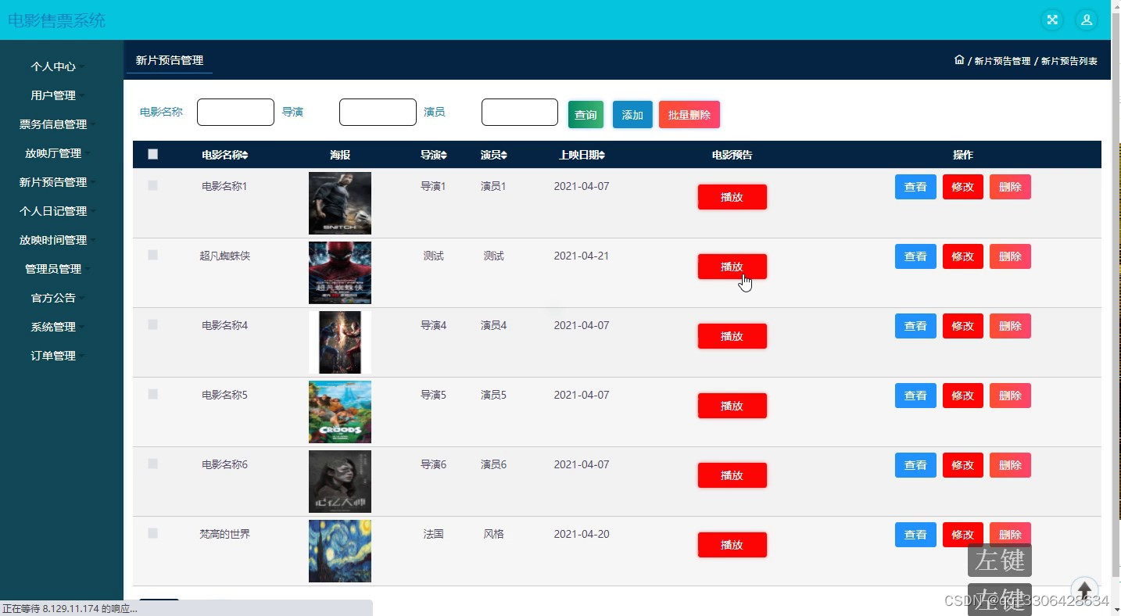Toggle fullscreen icon in top bar

coord(1052,20)
